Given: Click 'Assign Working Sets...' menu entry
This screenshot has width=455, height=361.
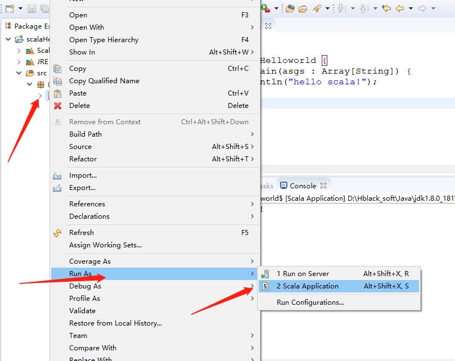Looking at the screenshot, I should (105, 245).
